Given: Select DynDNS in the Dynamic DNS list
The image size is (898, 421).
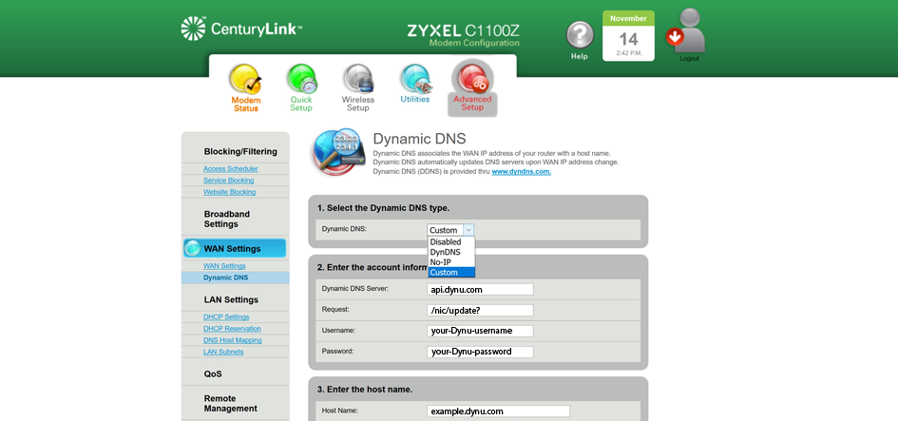Looking at the screenshot, I should point(451,252).
